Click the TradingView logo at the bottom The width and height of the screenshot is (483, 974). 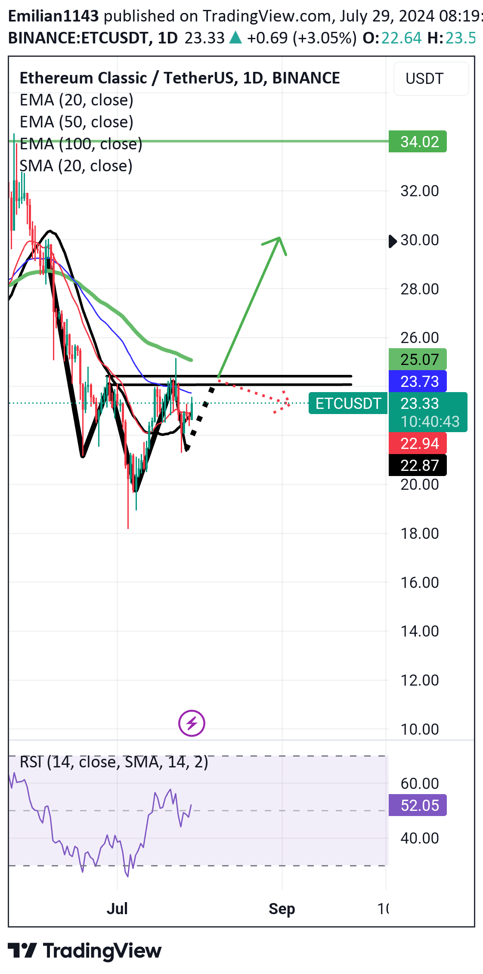pyautogui.click(x=85, y=951)
